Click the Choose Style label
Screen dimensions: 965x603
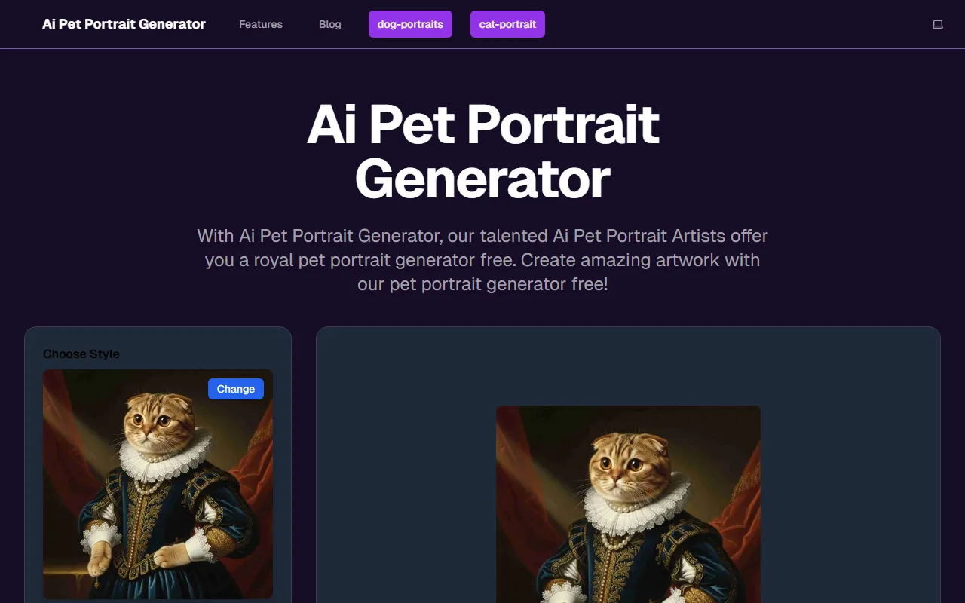click(x=81, y=354)
